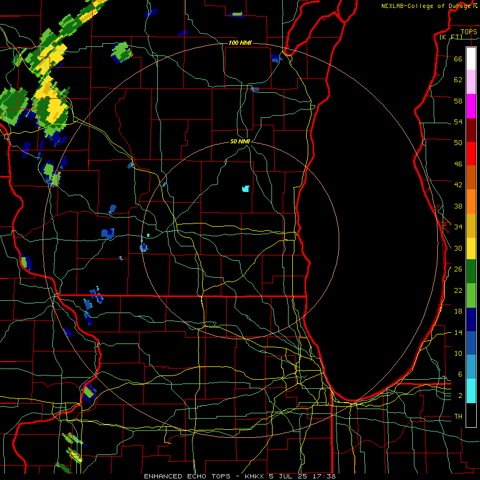Click the legend value 18
The image size is (480, 480).
point(458,311)
